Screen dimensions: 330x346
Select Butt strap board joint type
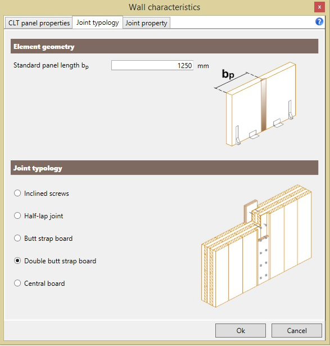point(43,239)
